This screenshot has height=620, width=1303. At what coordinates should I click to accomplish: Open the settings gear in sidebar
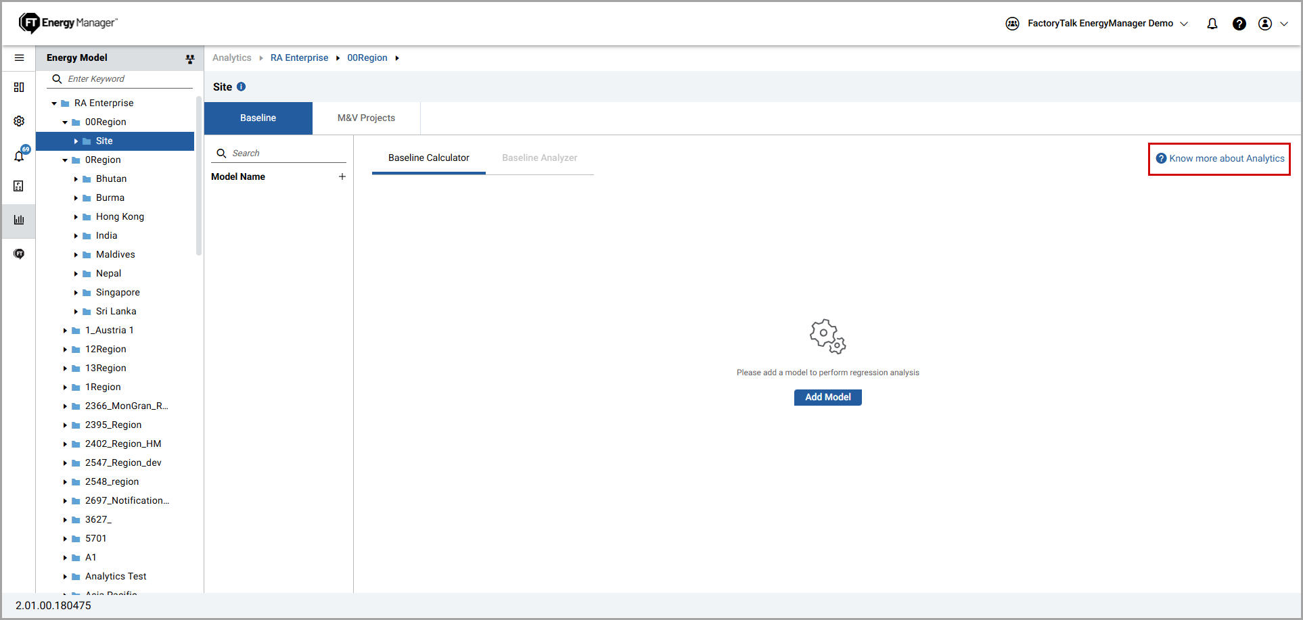[x=19, y=121]
